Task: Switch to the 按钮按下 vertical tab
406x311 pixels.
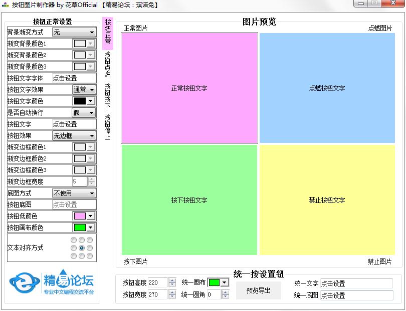Action: [108, 95]
